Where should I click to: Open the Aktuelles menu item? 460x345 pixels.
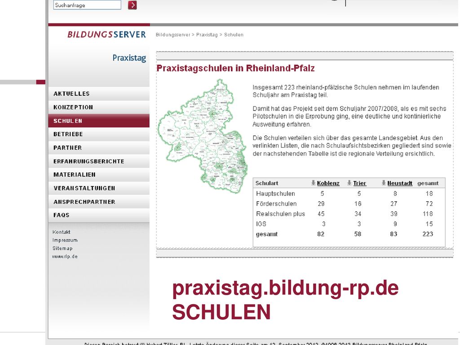[x=99, y=93]
